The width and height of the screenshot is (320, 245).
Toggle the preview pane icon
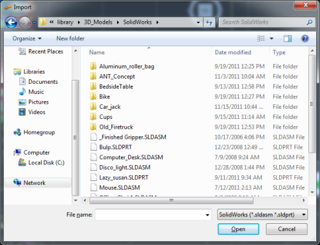pyautogui.click(x=287, y=38)
